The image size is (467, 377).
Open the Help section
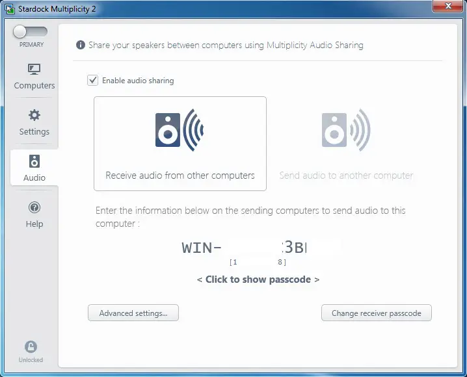point(34,215)
